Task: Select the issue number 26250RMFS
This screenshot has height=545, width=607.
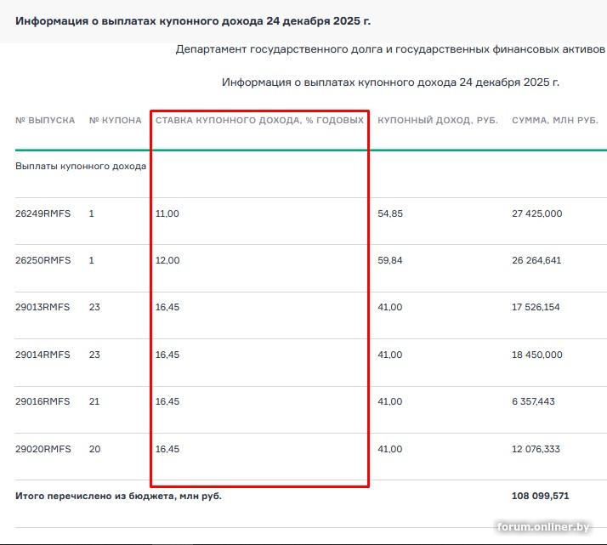Action: coord(43,261)
